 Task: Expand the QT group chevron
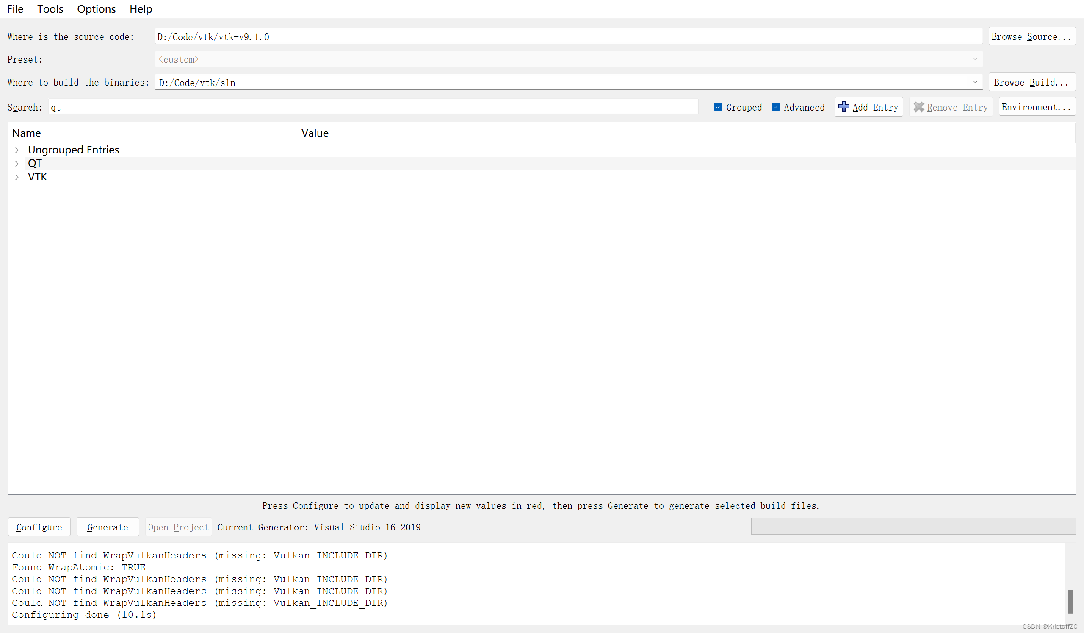pyautogui.click(x=17, y=164)
